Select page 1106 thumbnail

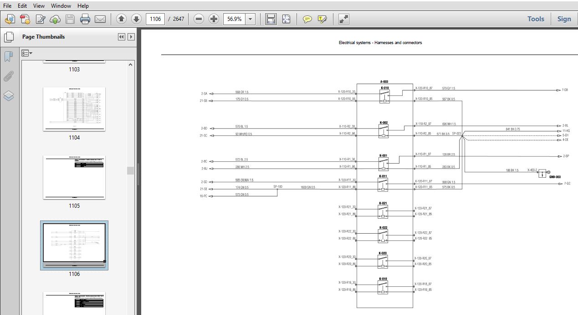[74, 245]
